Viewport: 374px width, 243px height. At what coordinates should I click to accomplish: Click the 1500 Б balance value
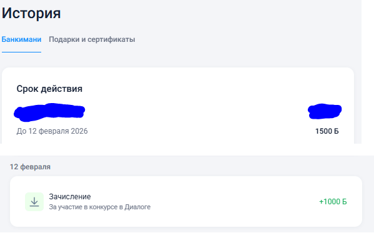pos(327,131)
